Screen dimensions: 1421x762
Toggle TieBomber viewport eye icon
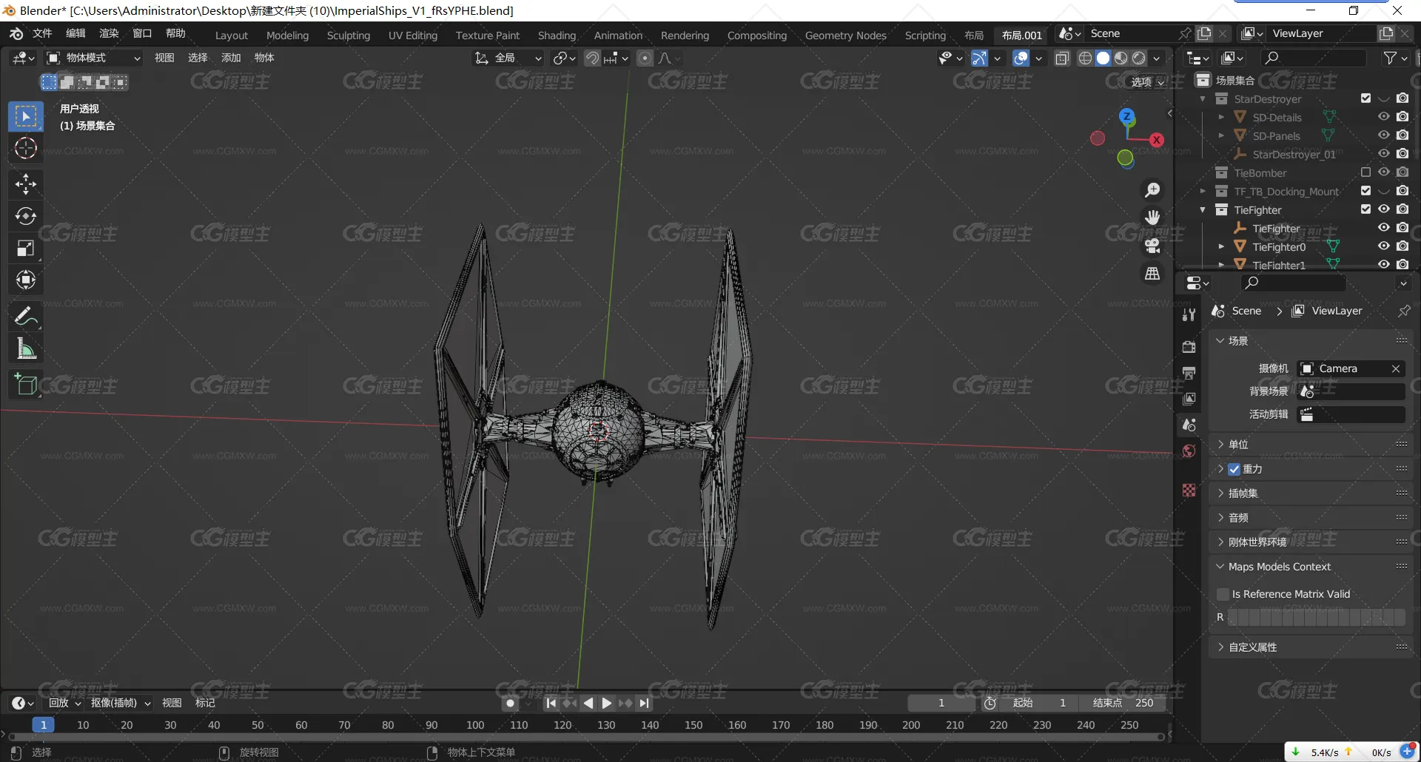[1383, 172]
